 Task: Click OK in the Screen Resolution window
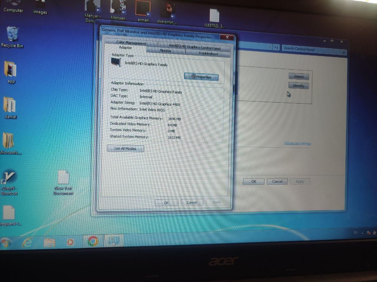pyautogui.click(x=254, y=181)
